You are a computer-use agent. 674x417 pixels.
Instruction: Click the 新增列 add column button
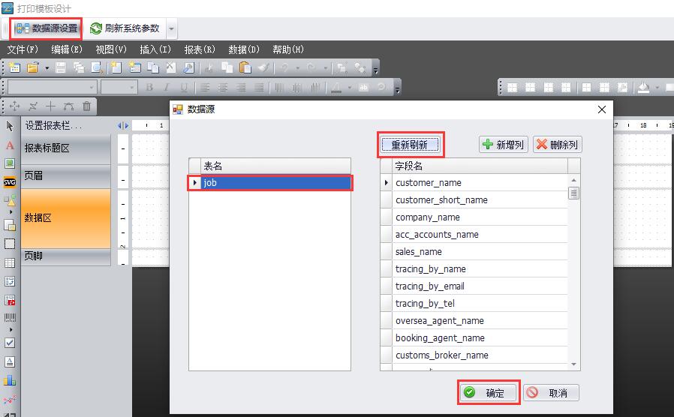pyautogui.click(x=504, y=145)
